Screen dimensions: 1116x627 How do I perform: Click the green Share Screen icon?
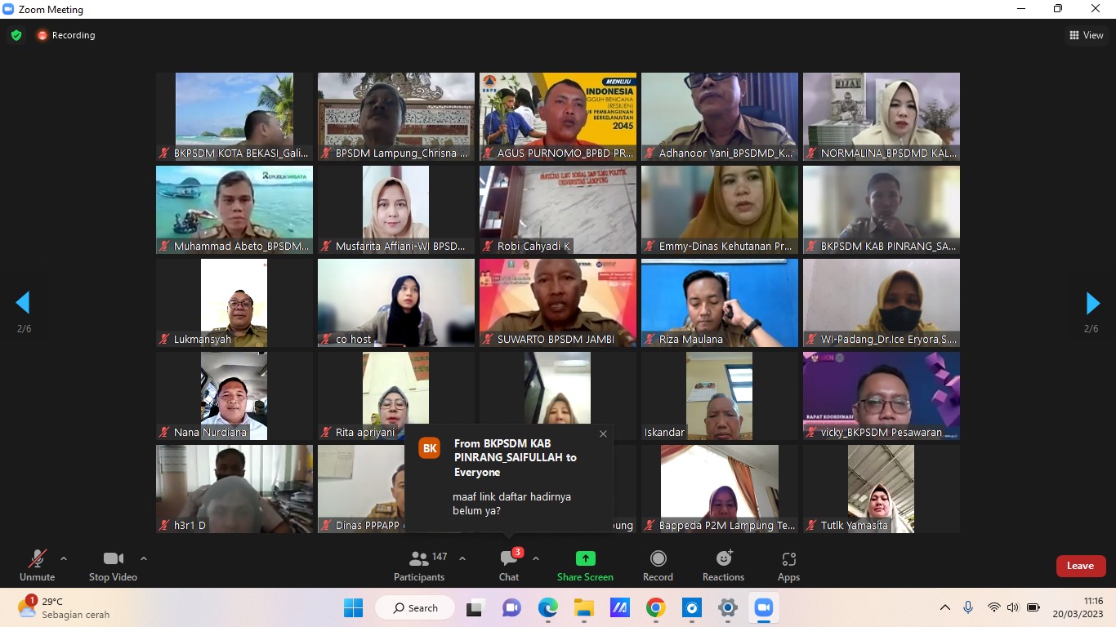pos(585,558)
